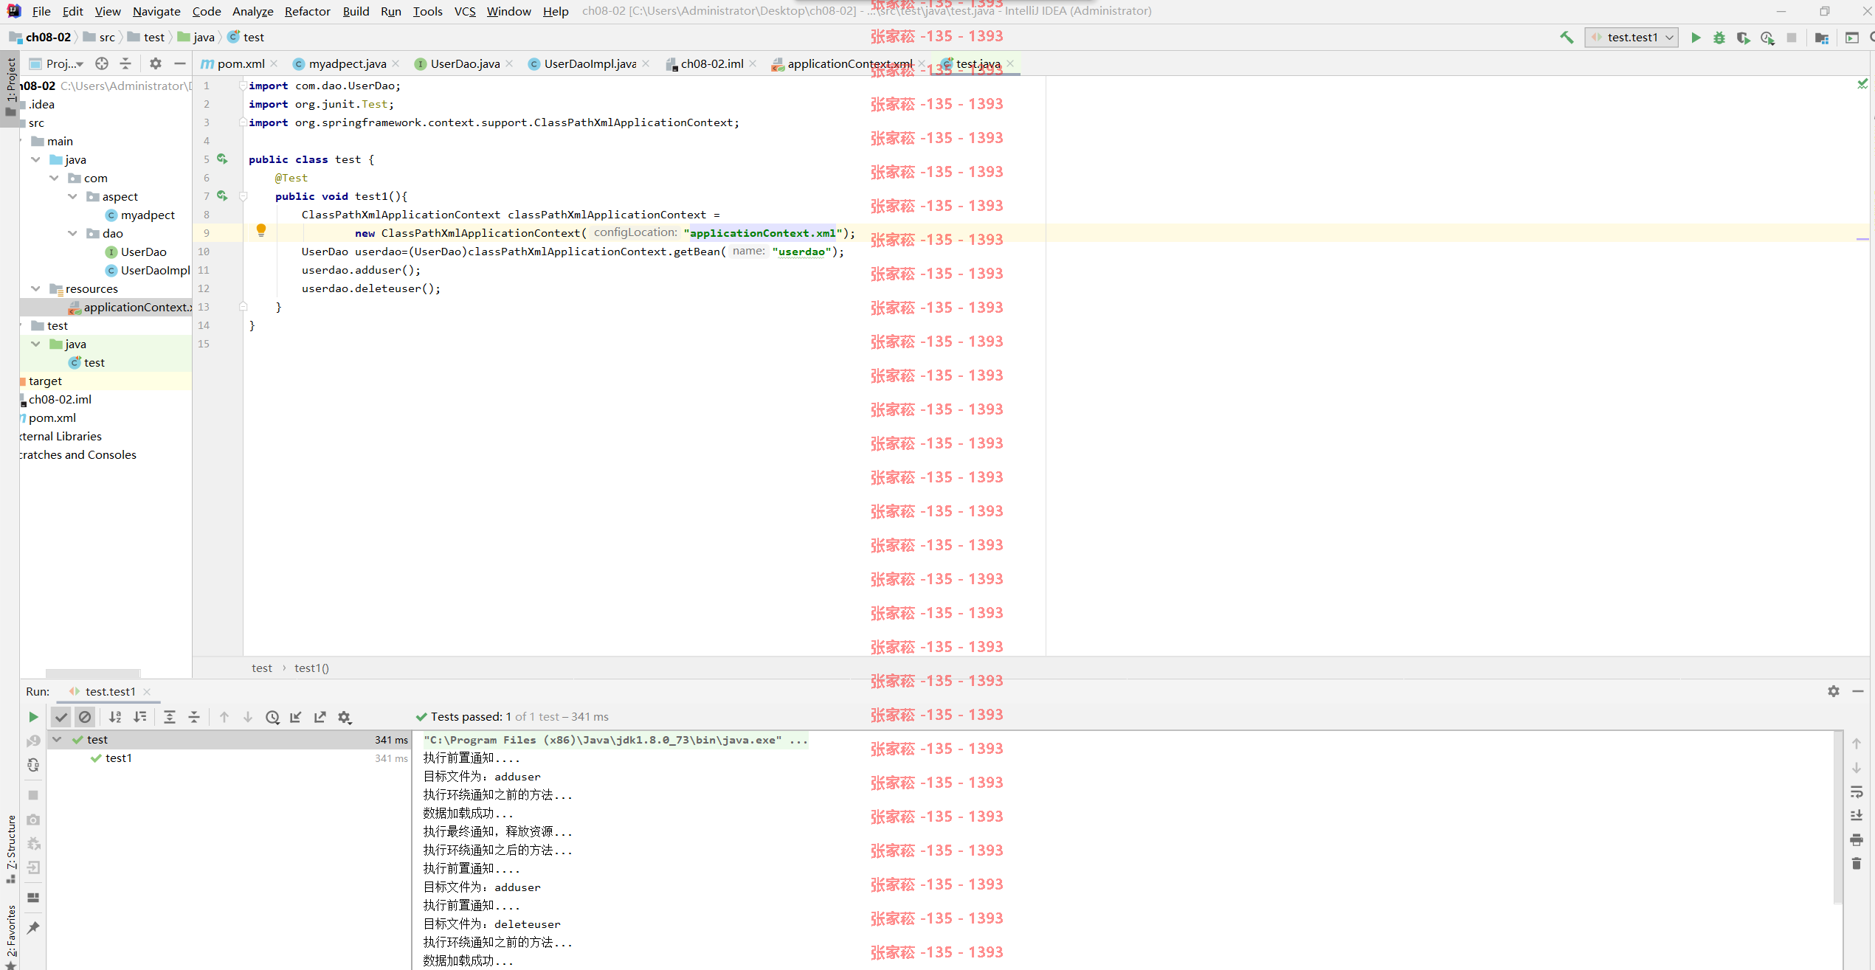
Task: Export test results icon
Action: pyautogui.click(x=320, y=717)
